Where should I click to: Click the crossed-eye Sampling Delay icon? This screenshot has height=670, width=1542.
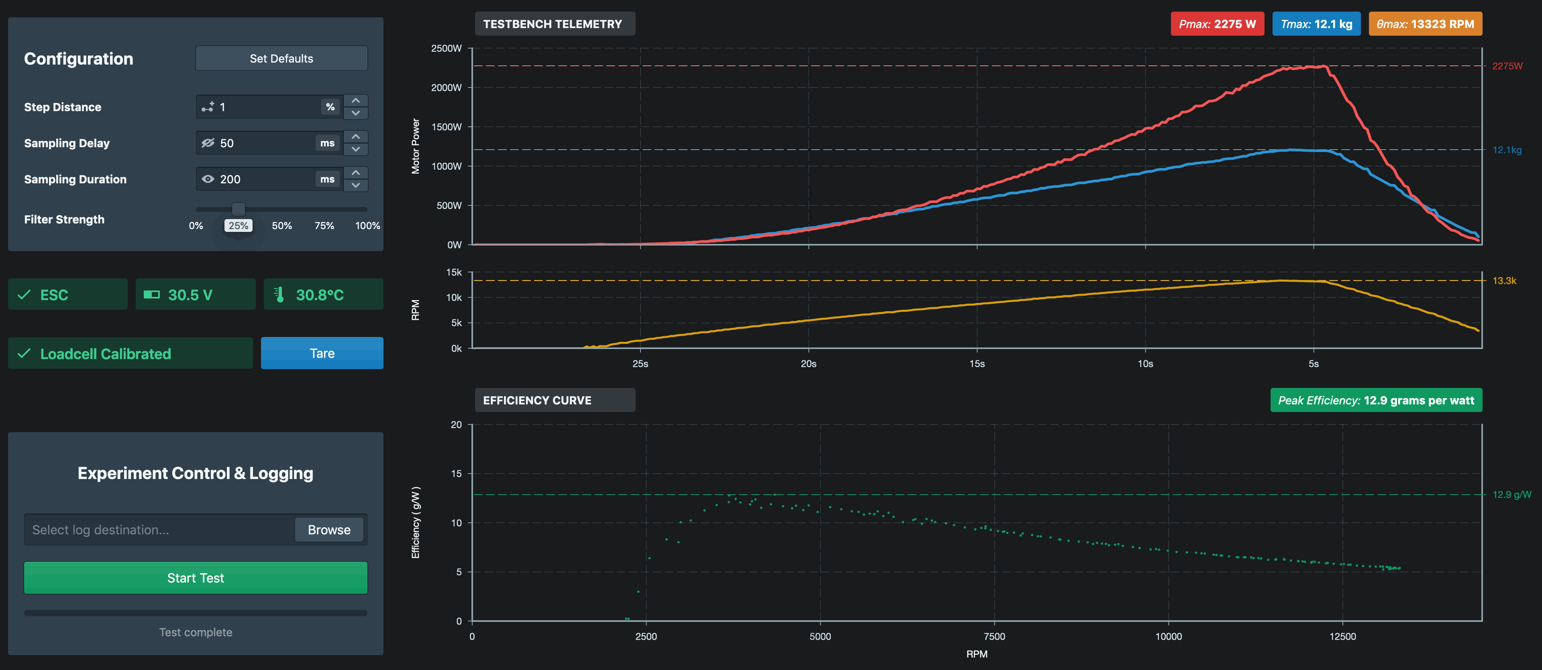tap(208, 143)
